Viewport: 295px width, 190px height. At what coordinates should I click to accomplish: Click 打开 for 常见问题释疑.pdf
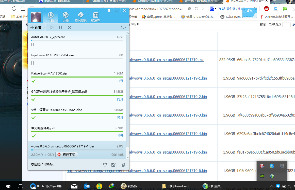click(120, 136)
